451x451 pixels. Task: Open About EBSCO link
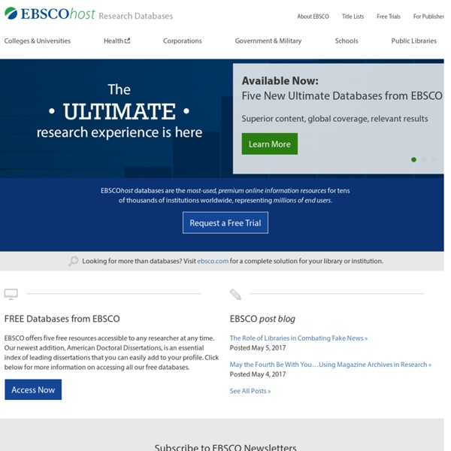(313, 17)
